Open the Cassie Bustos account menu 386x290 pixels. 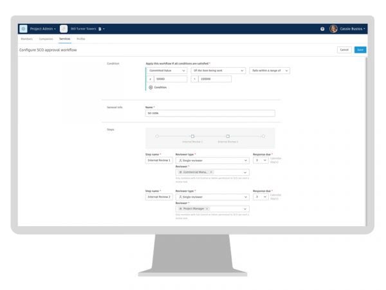click(353, 29)
